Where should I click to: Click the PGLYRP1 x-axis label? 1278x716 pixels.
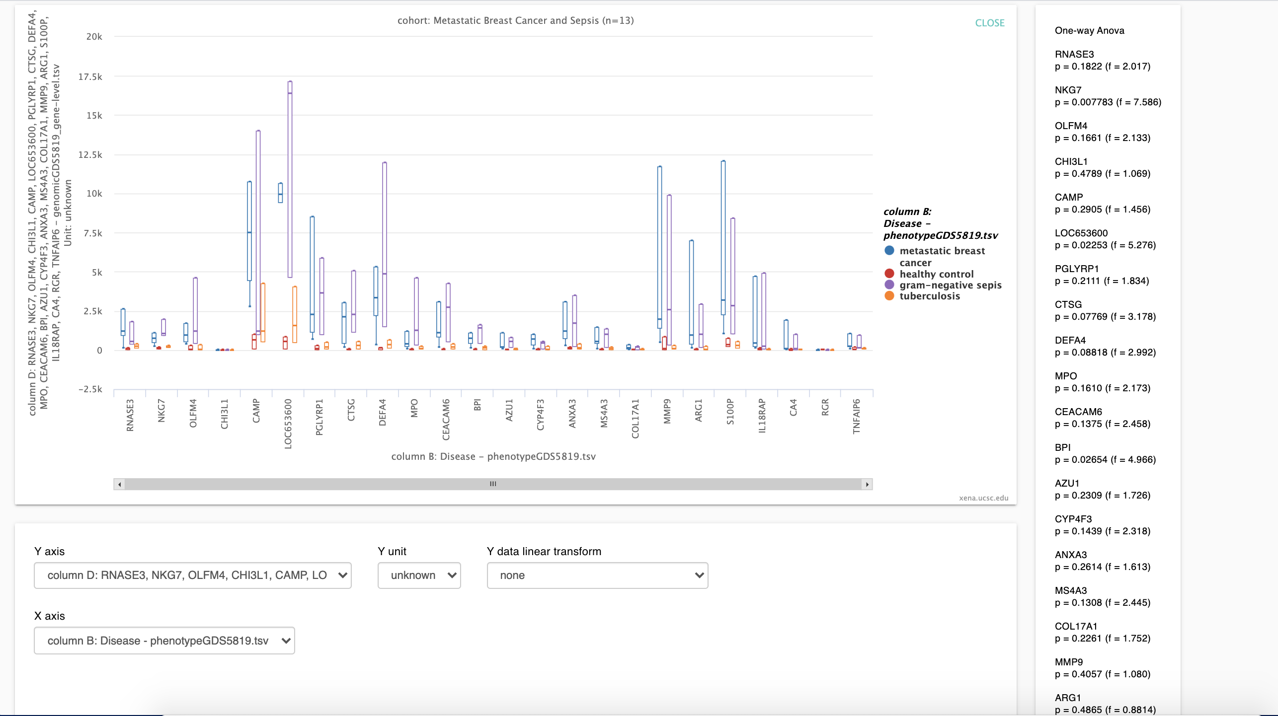pos(319,417)
